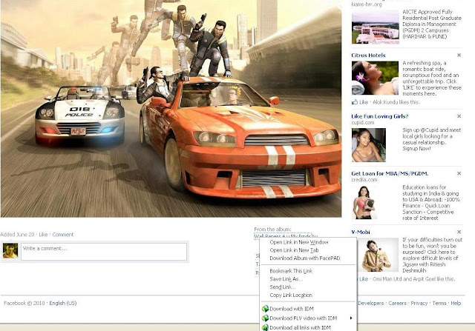
Task: Click the 'Added June 20' text
Action: 17,235
